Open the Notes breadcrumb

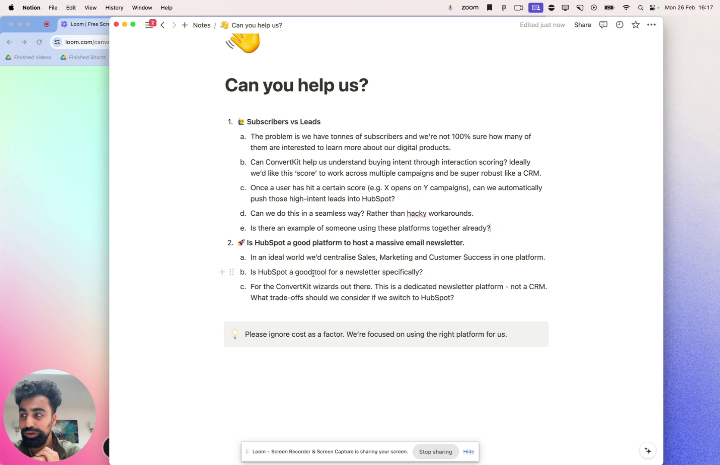(x=201, y=25)
